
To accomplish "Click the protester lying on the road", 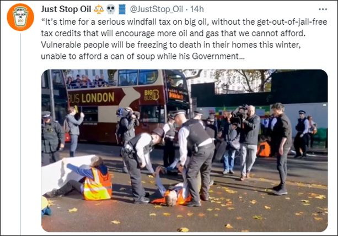I will [x=171, y=187].
